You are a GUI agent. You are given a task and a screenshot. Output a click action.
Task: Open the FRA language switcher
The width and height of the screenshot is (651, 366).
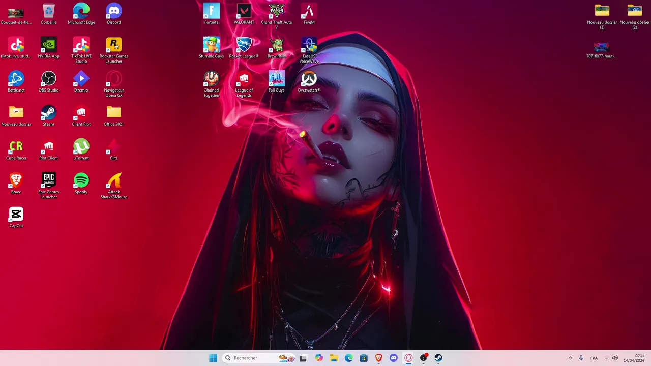point(594,358)
